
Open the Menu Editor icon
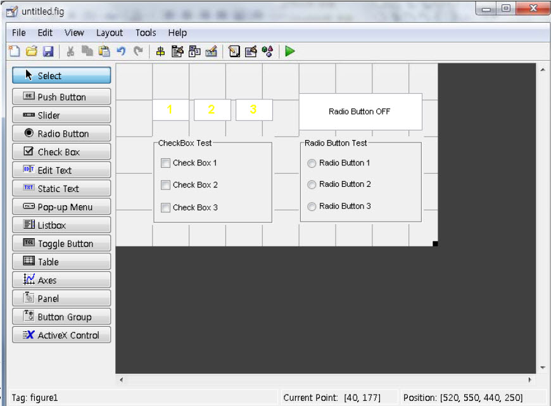(x=177, y=51)
